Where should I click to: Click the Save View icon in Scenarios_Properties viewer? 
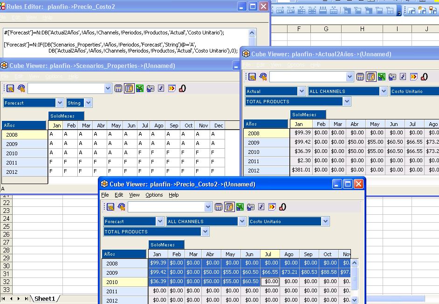[10, 88]
